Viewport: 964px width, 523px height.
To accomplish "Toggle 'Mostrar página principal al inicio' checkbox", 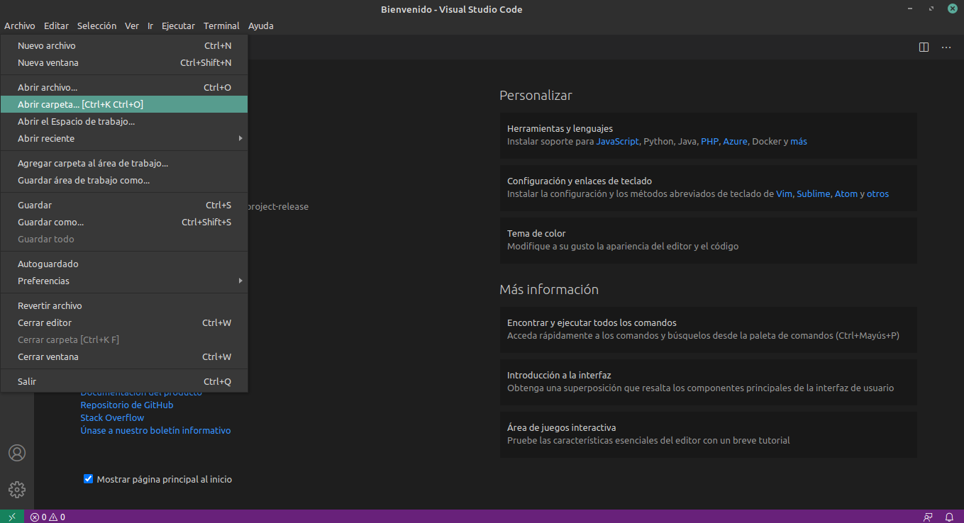I will pyautogui.click(x=89, y=479).
